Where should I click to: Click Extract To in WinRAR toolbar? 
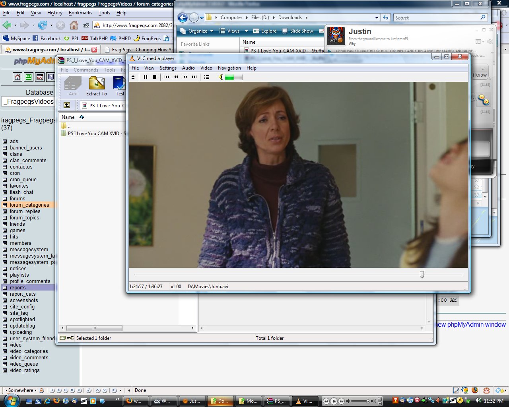97,86
